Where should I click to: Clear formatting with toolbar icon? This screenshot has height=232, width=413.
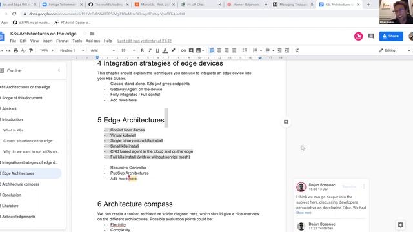pos(297,50)
